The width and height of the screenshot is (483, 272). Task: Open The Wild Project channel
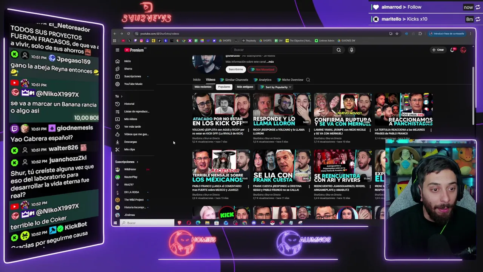[134, 200]
